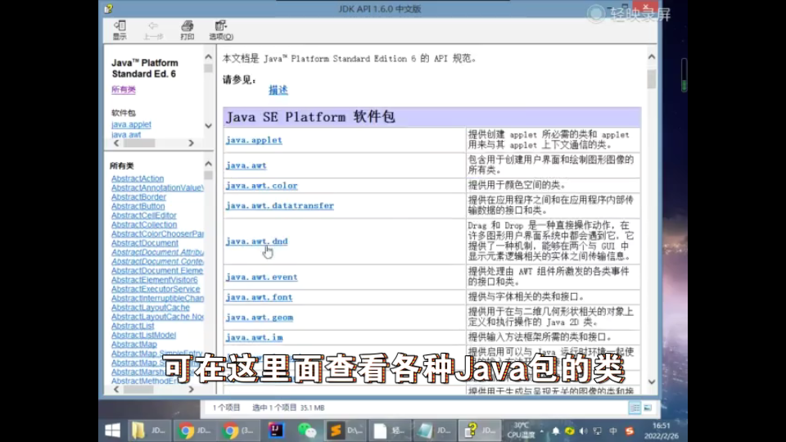This screenshot has width=786, height=442.
Task: Open the java.awt.font package link
Action: point(259,297)
